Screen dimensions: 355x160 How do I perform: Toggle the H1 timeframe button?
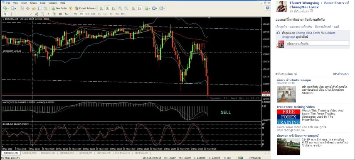tap(99, 14)
